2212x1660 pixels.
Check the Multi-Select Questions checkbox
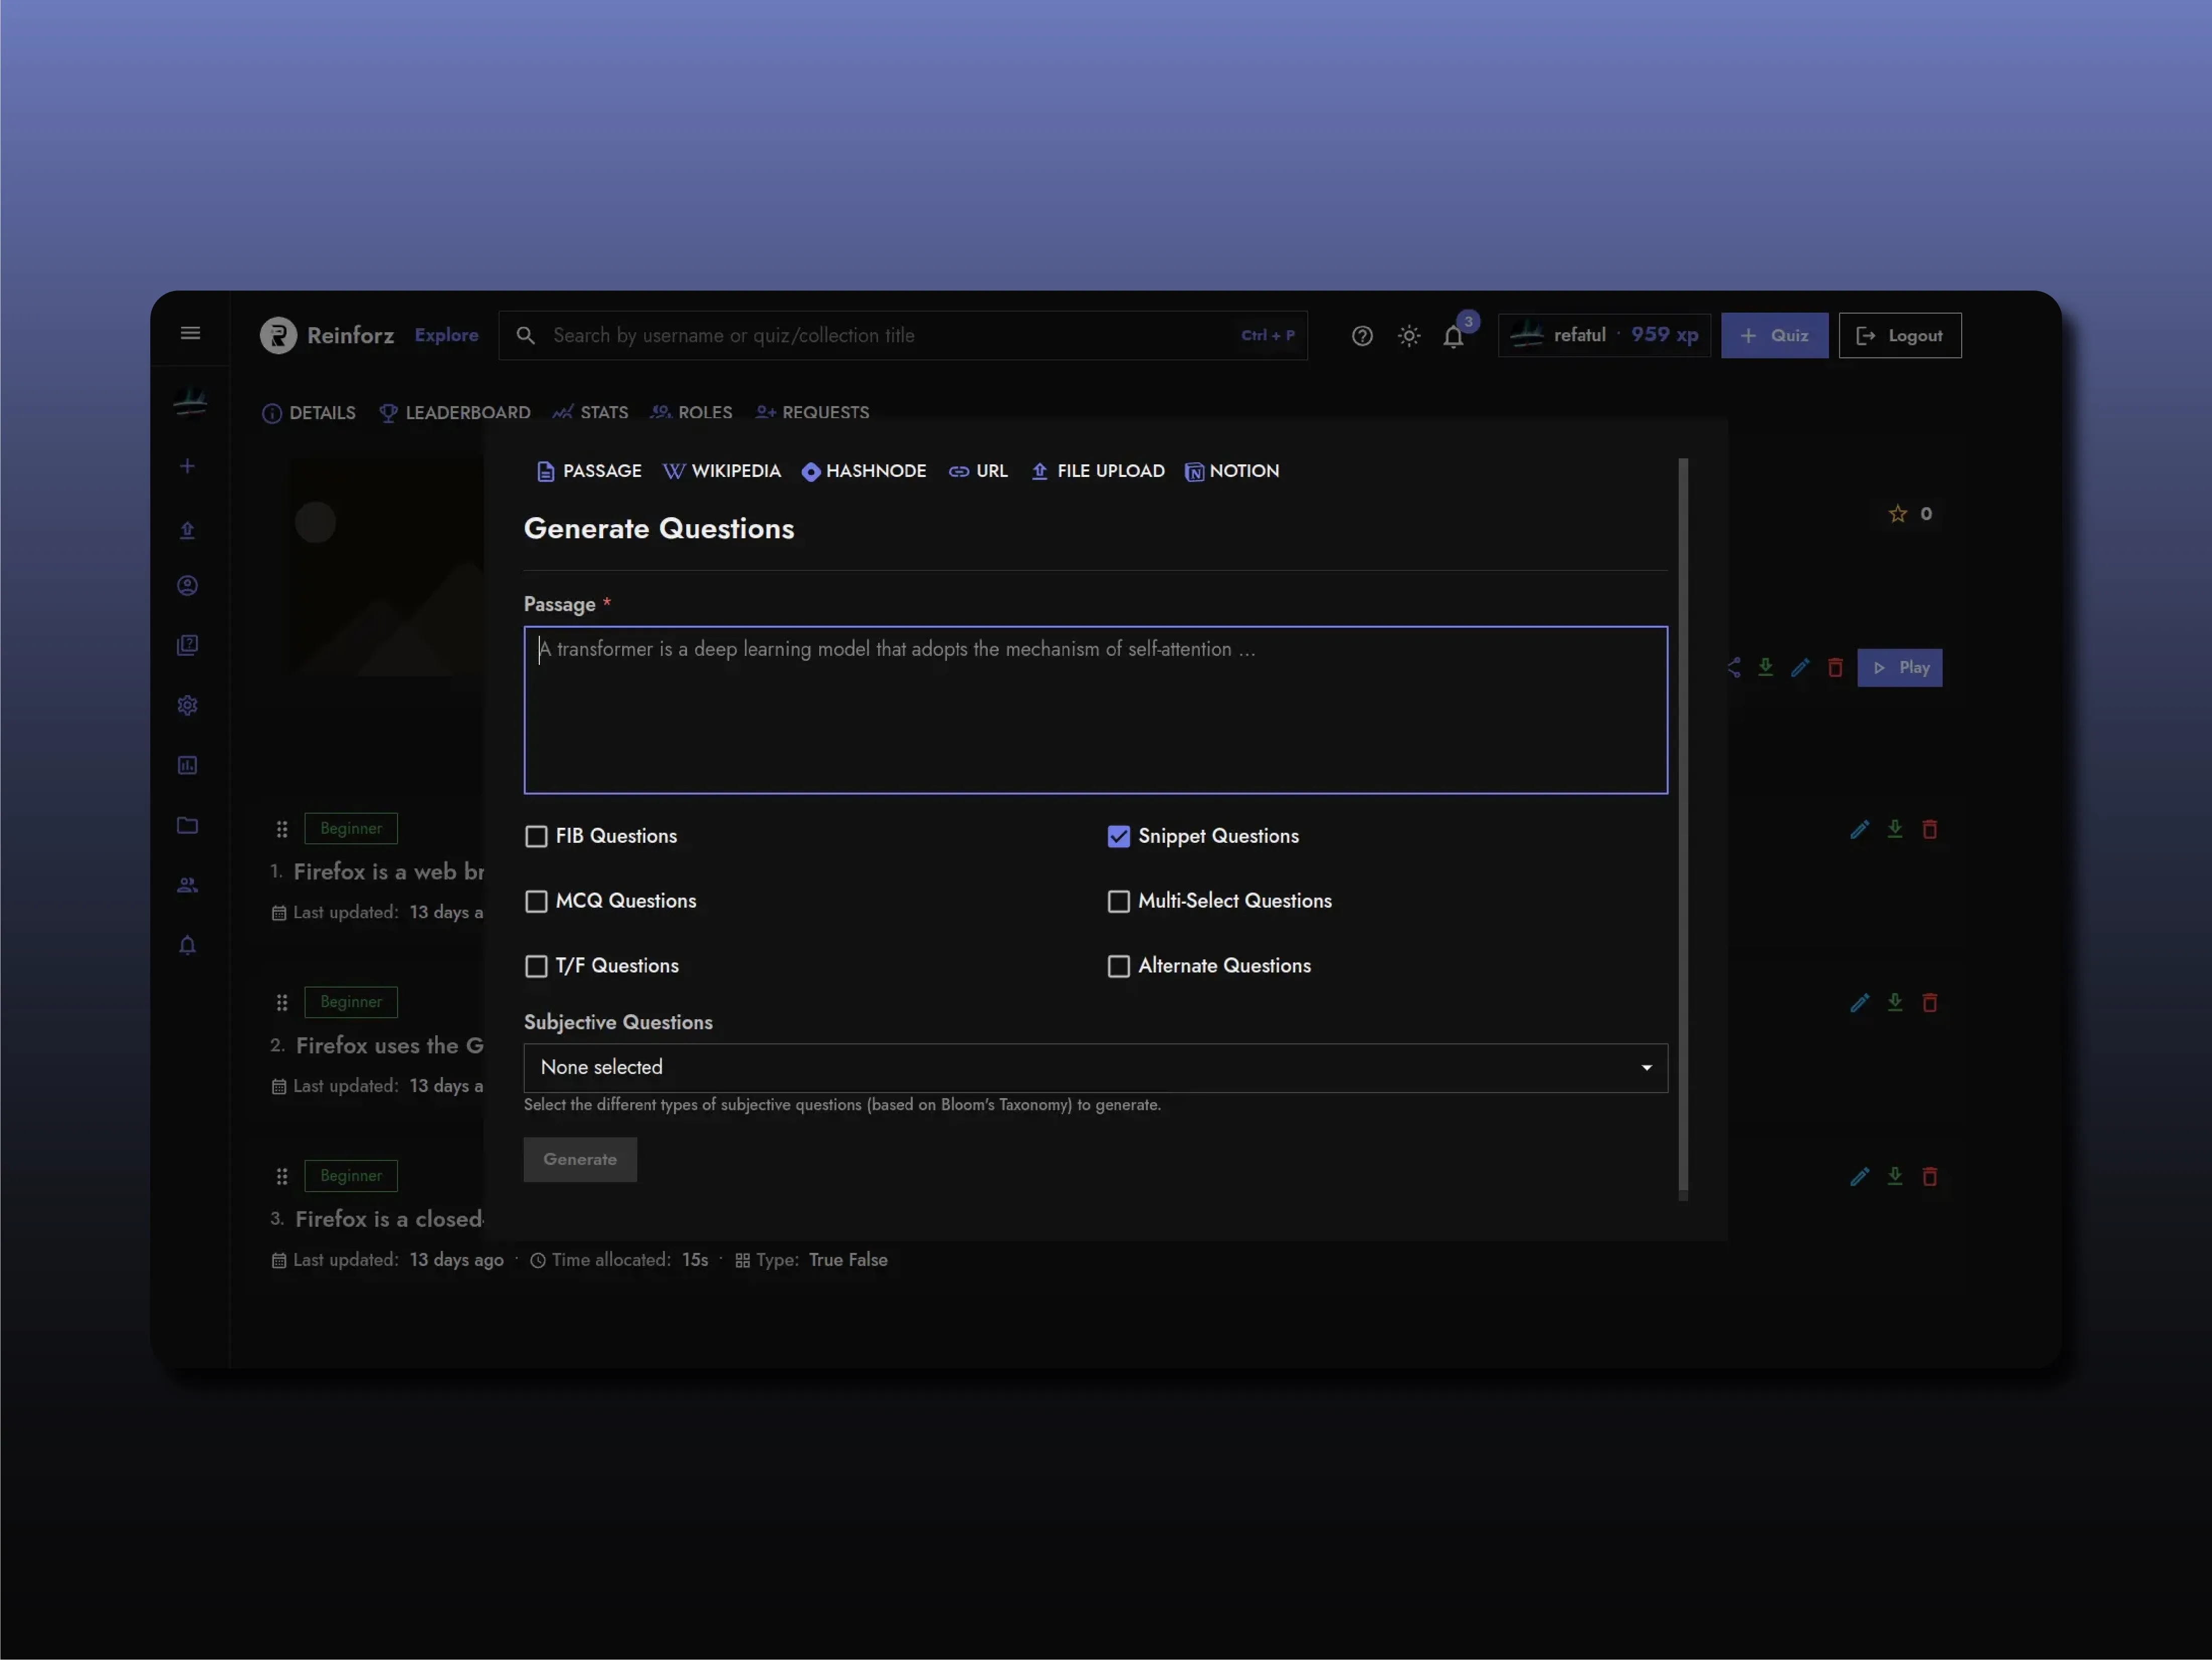coord(1118,901)
